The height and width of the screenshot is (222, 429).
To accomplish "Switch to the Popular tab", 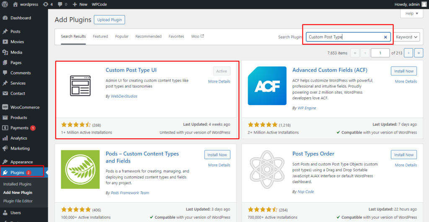I will [122, 36].
